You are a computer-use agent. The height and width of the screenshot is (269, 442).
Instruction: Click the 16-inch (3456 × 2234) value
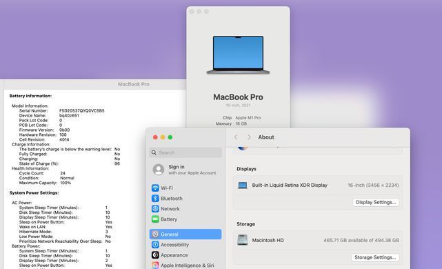pos(373,186)
